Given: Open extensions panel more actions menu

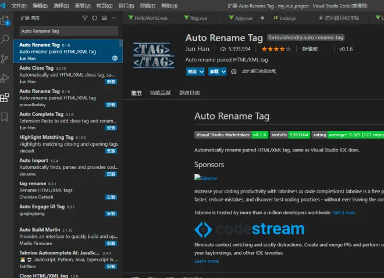Looking at the screenshot, I should (114, 18).
